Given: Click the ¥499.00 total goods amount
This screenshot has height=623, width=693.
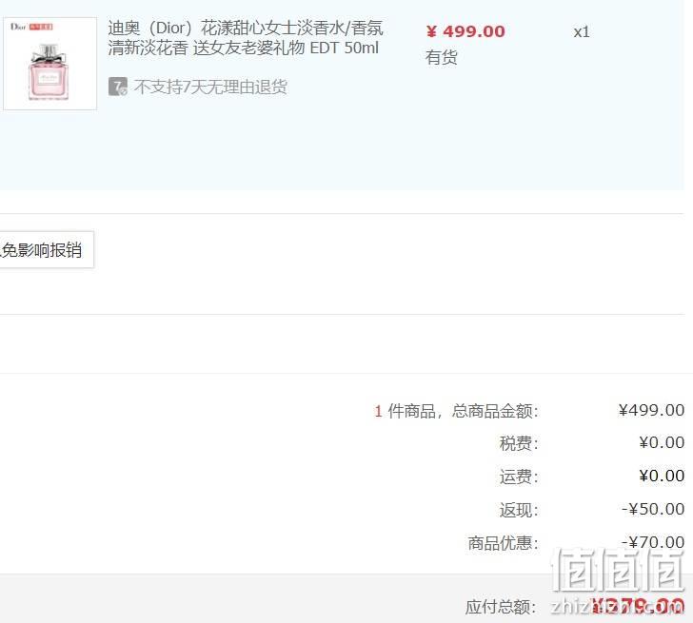Looking at the screenshot, I should [x=651, y=410].
